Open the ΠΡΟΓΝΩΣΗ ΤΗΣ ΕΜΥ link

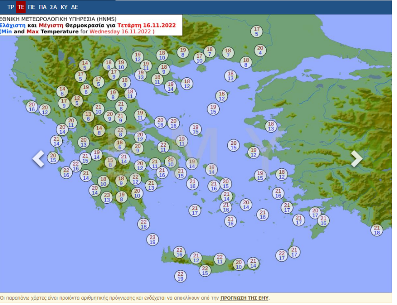245,298
